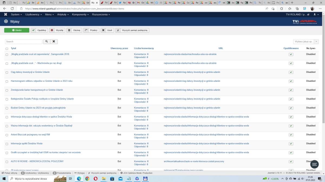Open the 'Wybierz jakąś op...' dropdown
The image size is (325, 182).
coord(306,42)
